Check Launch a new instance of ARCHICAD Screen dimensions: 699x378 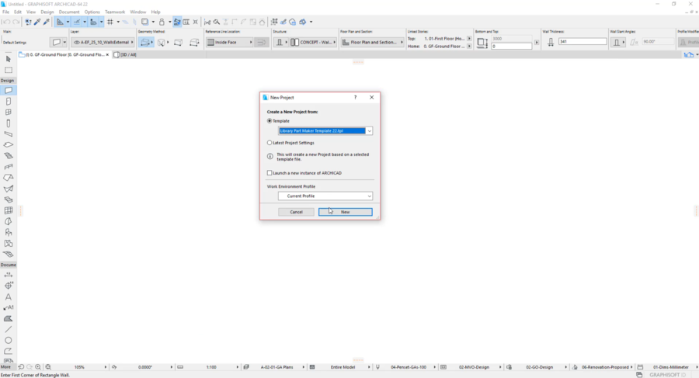tap(270, 173)
